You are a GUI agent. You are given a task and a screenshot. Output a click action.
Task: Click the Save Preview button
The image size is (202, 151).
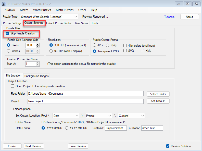(78, 146)
